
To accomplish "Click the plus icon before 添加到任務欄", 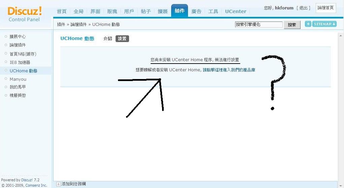I will tap(58, 184).
